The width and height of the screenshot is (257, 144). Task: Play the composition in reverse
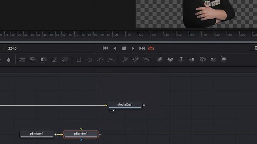[x=115, y=48]
